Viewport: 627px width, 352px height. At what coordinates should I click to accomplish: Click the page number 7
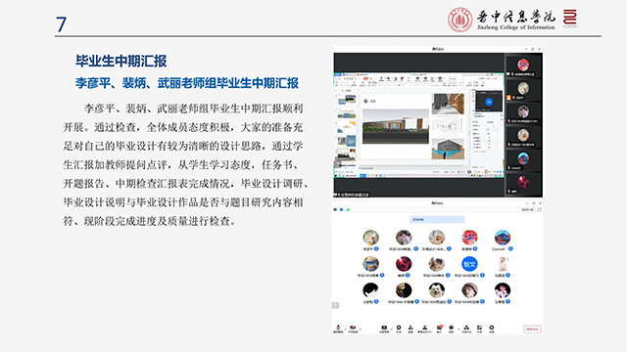tap(61, 24)
